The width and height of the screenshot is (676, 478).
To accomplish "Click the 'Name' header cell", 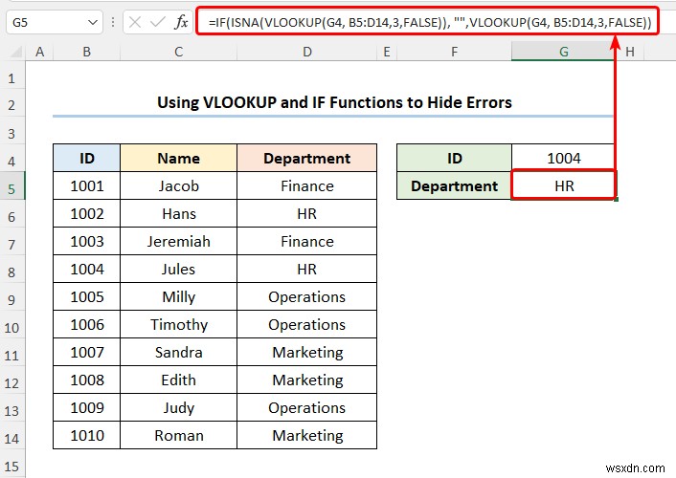I will tap(178, 158).
